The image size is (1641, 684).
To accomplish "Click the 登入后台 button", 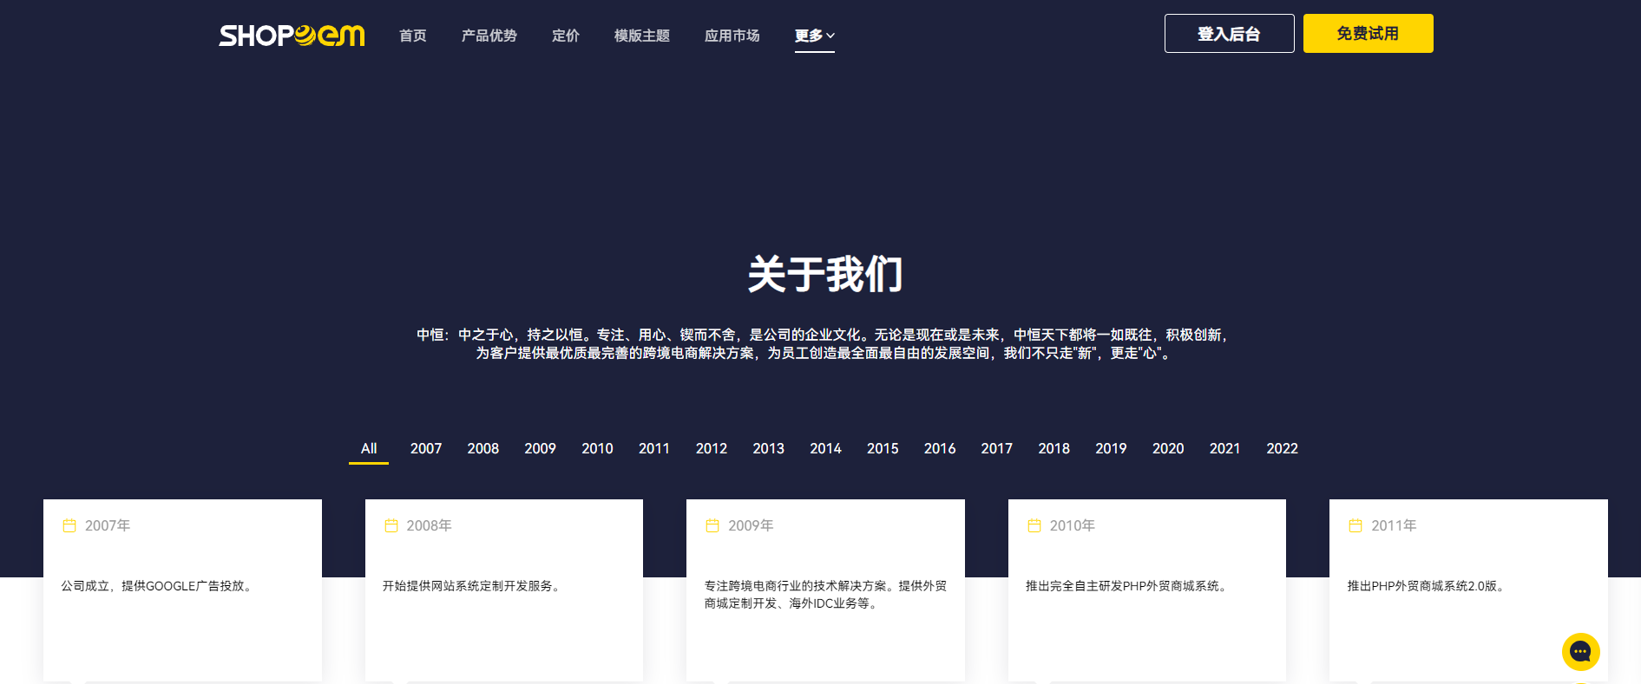I will click(x=1229, y=34).
